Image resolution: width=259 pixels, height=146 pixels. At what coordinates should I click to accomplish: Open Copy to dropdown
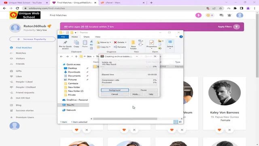[104, 47]
